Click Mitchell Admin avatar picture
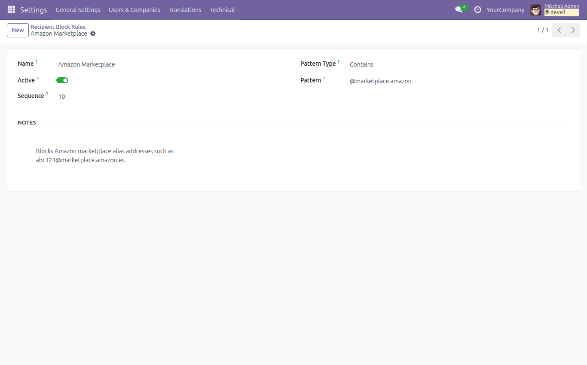 (x=535, y=10)
